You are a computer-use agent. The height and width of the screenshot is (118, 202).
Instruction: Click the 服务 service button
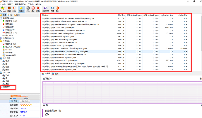click(25, 101)
